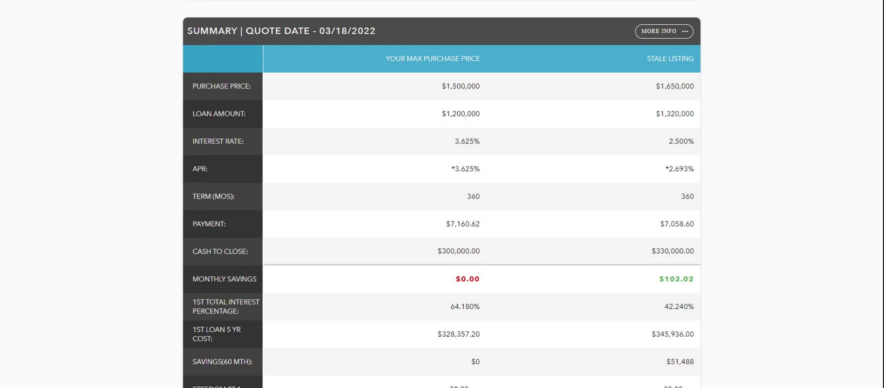Click the red $0.00 monthly savings

[467, 279]
